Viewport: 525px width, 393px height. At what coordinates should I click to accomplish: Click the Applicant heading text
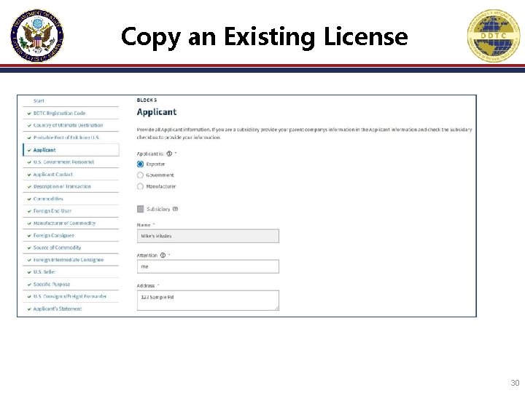point(157,112)
